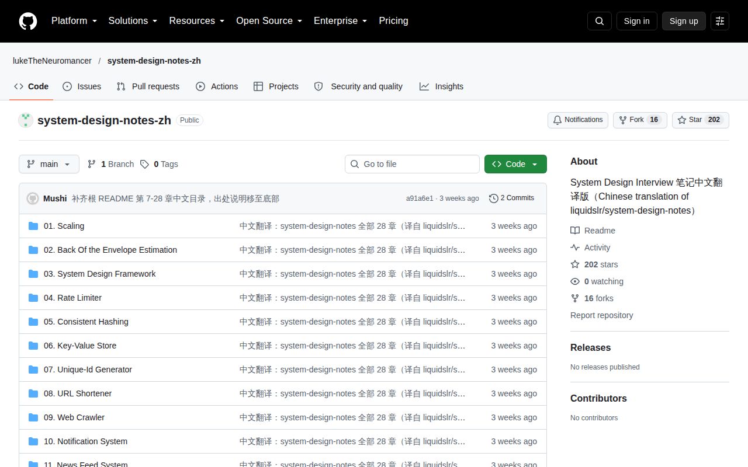This screenshot has height=467, width=748.
Task: Click the Pricing link
Action: pos(393,21)
